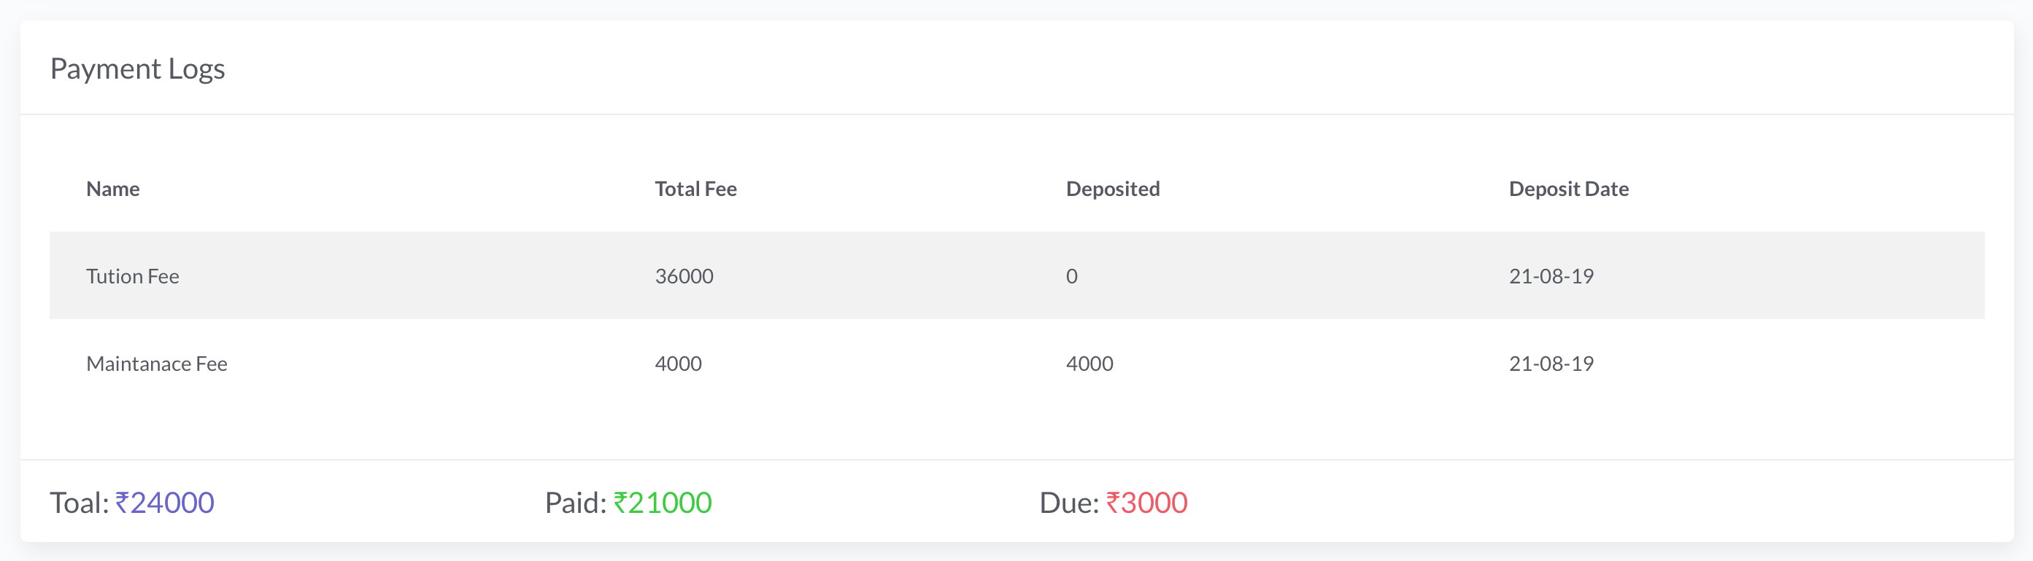The width and height of the screenshot is (2033, 561).
Task: Click the red ₹3000 due amount
Action: coord(1146,503)
